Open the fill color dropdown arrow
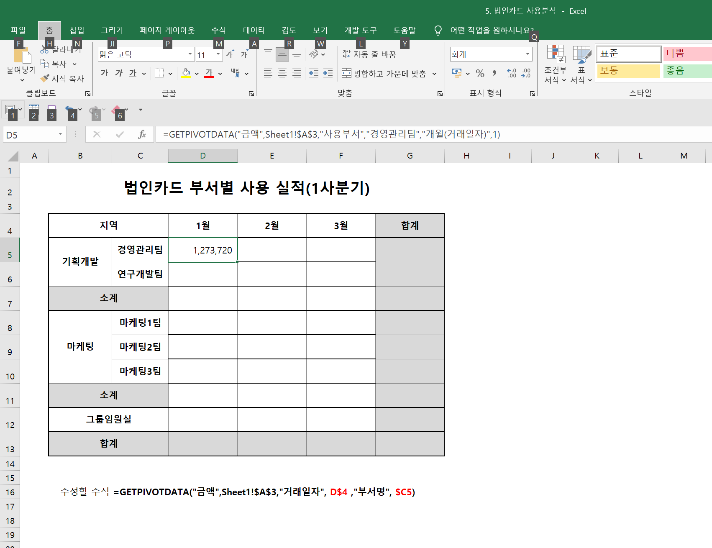The image size is (712, 548). (197, 74)
